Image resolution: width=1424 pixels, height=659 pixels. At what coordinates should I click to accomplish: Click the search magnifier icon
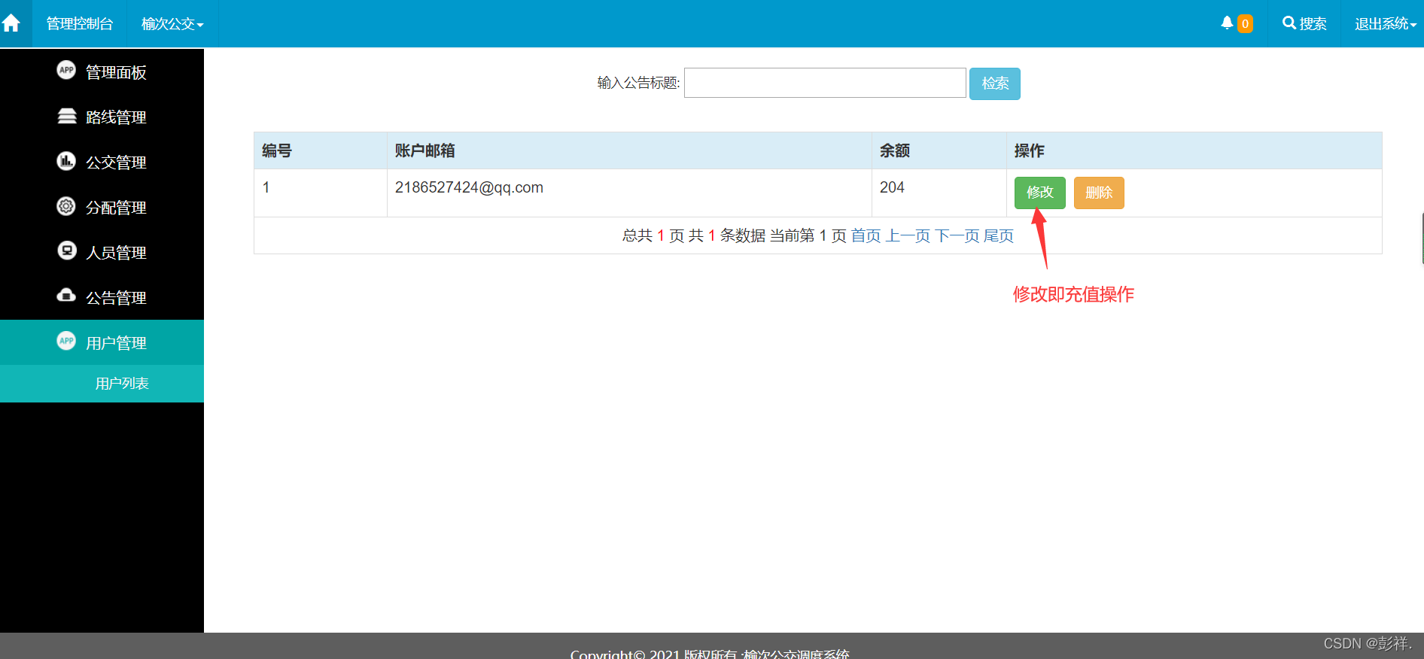tap(1289, 23)
